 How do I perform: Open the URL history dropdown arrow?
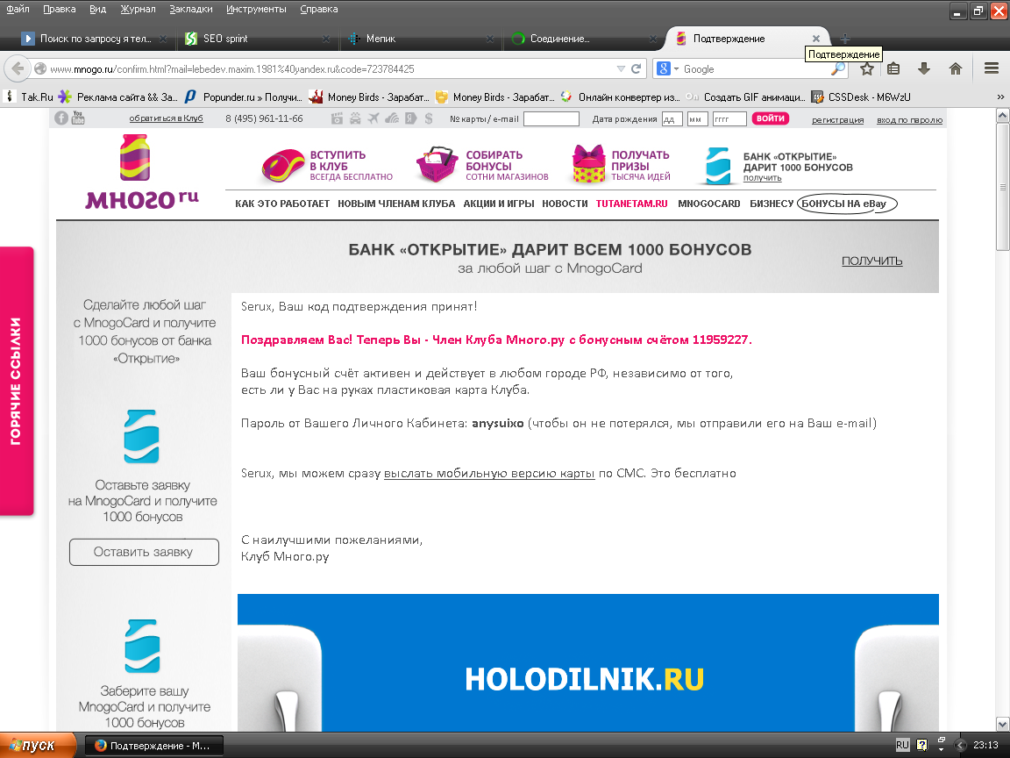pyautogui.click(x=621, y=69)
